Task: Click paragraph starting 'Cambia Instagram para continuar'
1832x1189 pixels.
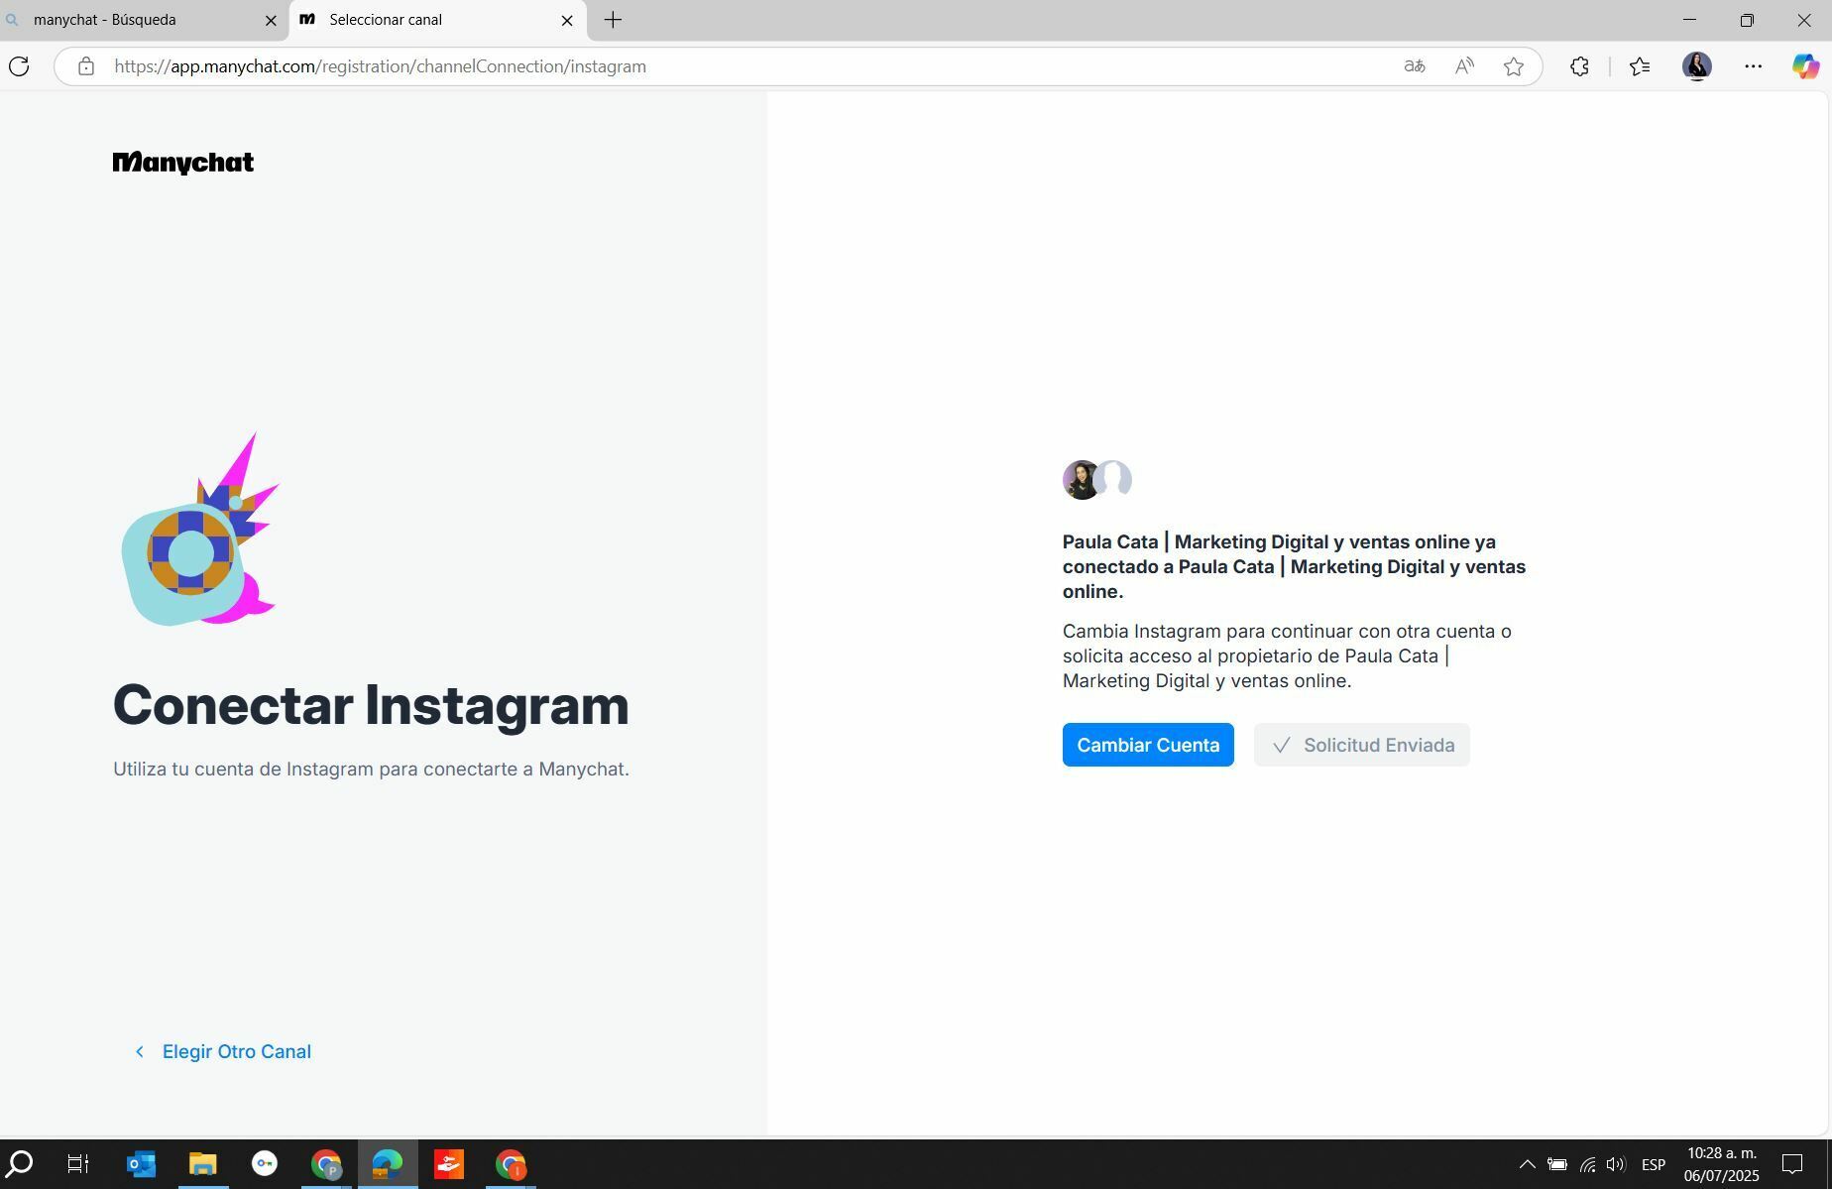Action: (x=1287, y=655)
